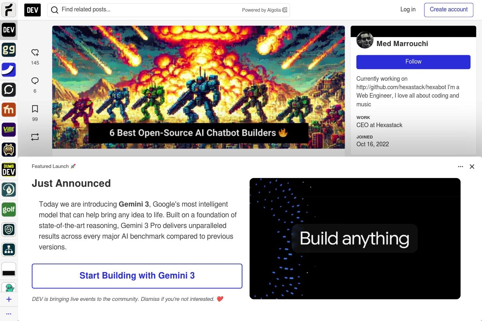Open the Featured Launch options menu

point(460,166)
